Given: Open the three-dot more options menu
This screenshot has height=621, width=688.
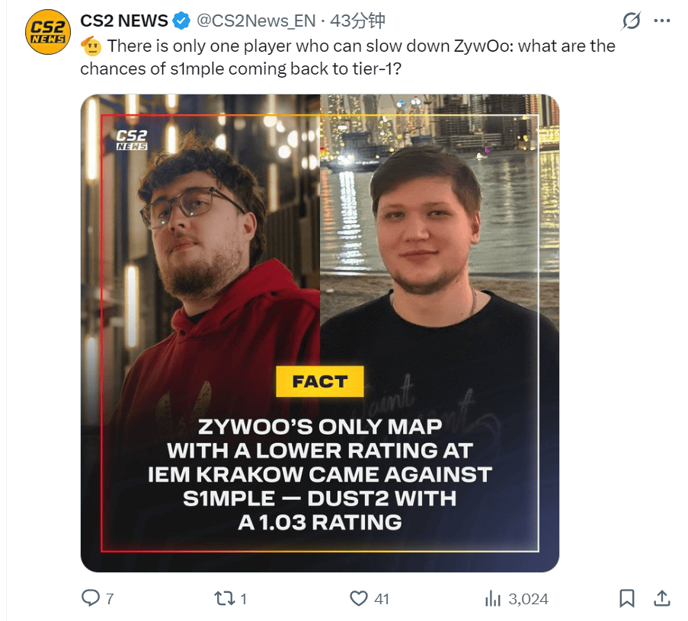Looking at the screenshot, I should (x=662, y=21).
